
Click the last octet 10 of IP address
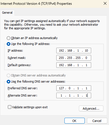click(x=86, y=51)
